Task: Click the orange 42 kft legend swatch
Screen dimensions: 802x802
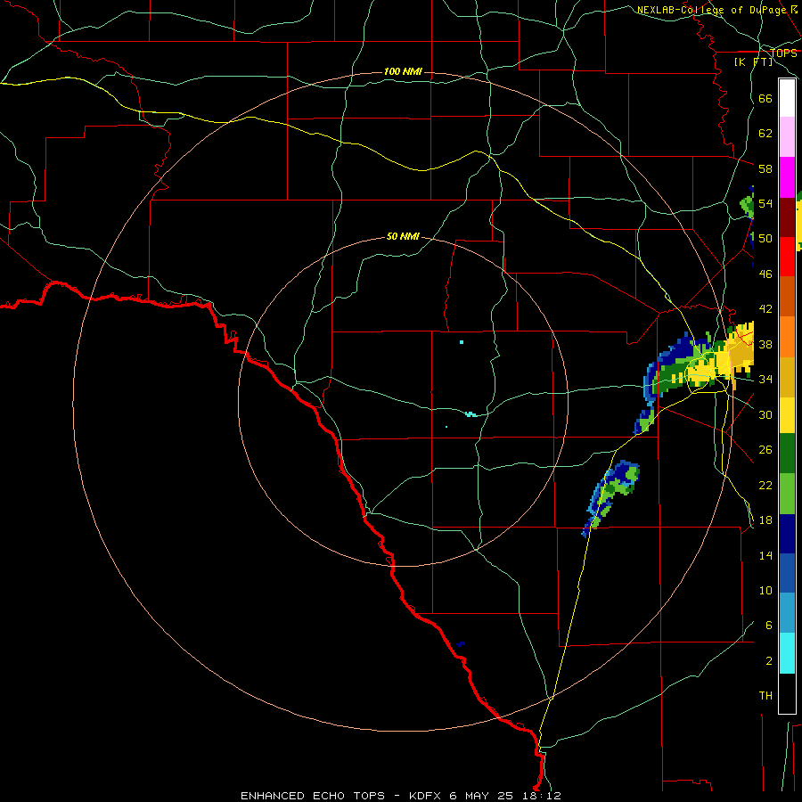Action: (x=787, y=337)
